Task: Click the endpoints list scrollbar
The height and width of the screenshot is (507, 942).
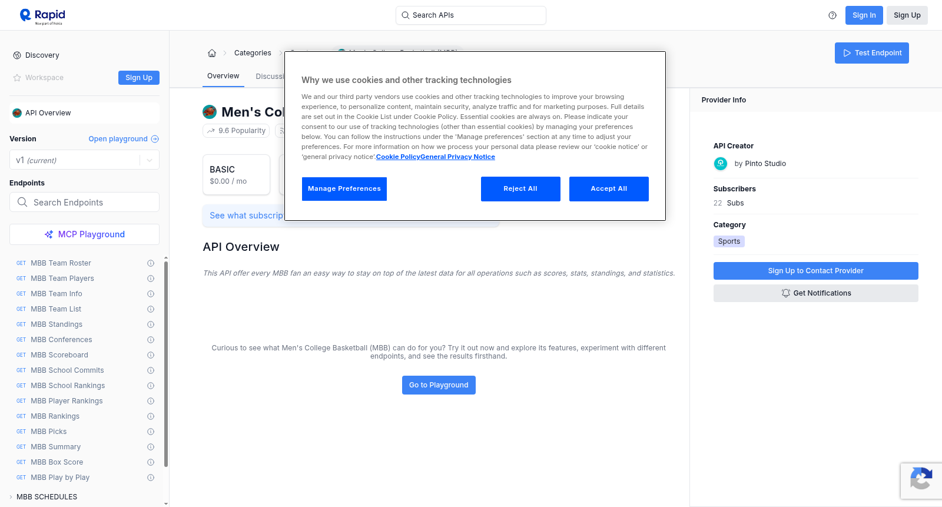Action: [166, 364]
